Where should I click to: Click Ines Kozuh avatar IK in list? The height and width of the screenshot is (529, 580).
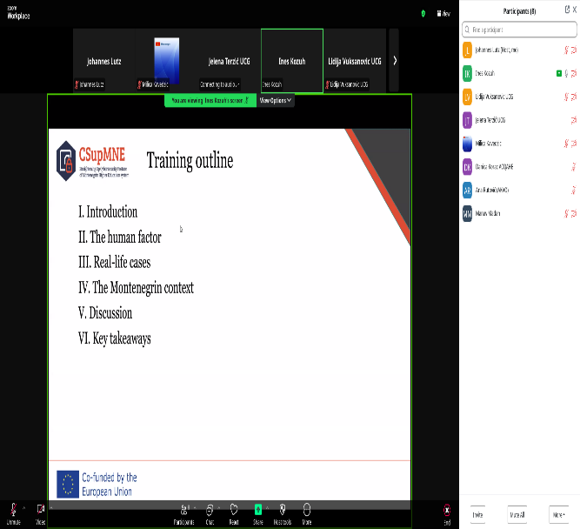(467, 73)
